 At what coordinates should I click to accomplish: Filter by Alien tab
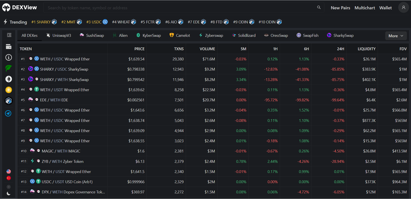click(x=120, y=35)
